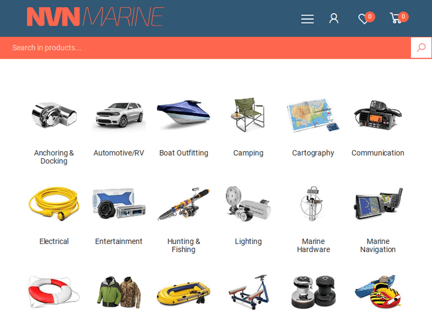Select the Marine Navigation link
The width and height of the screenshot is (432, 324).
(378, 245)
